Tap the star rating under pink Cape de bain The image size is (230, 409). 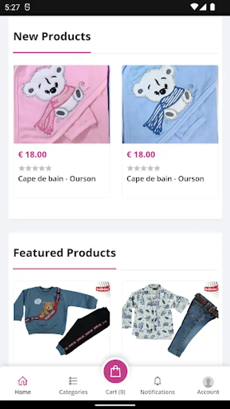[x=35, y=168]
